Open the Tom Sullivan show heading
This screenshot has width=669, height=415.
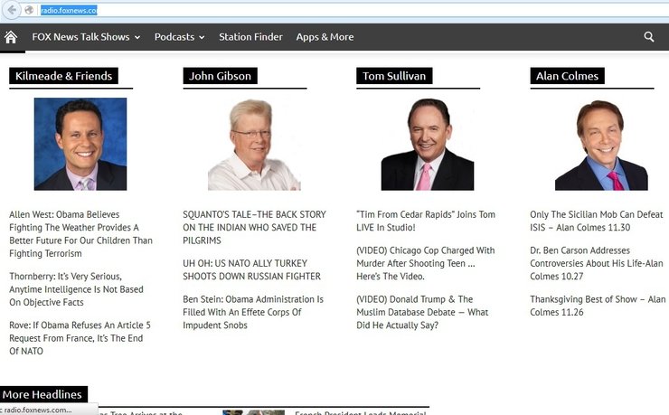(x=394, y=76)
